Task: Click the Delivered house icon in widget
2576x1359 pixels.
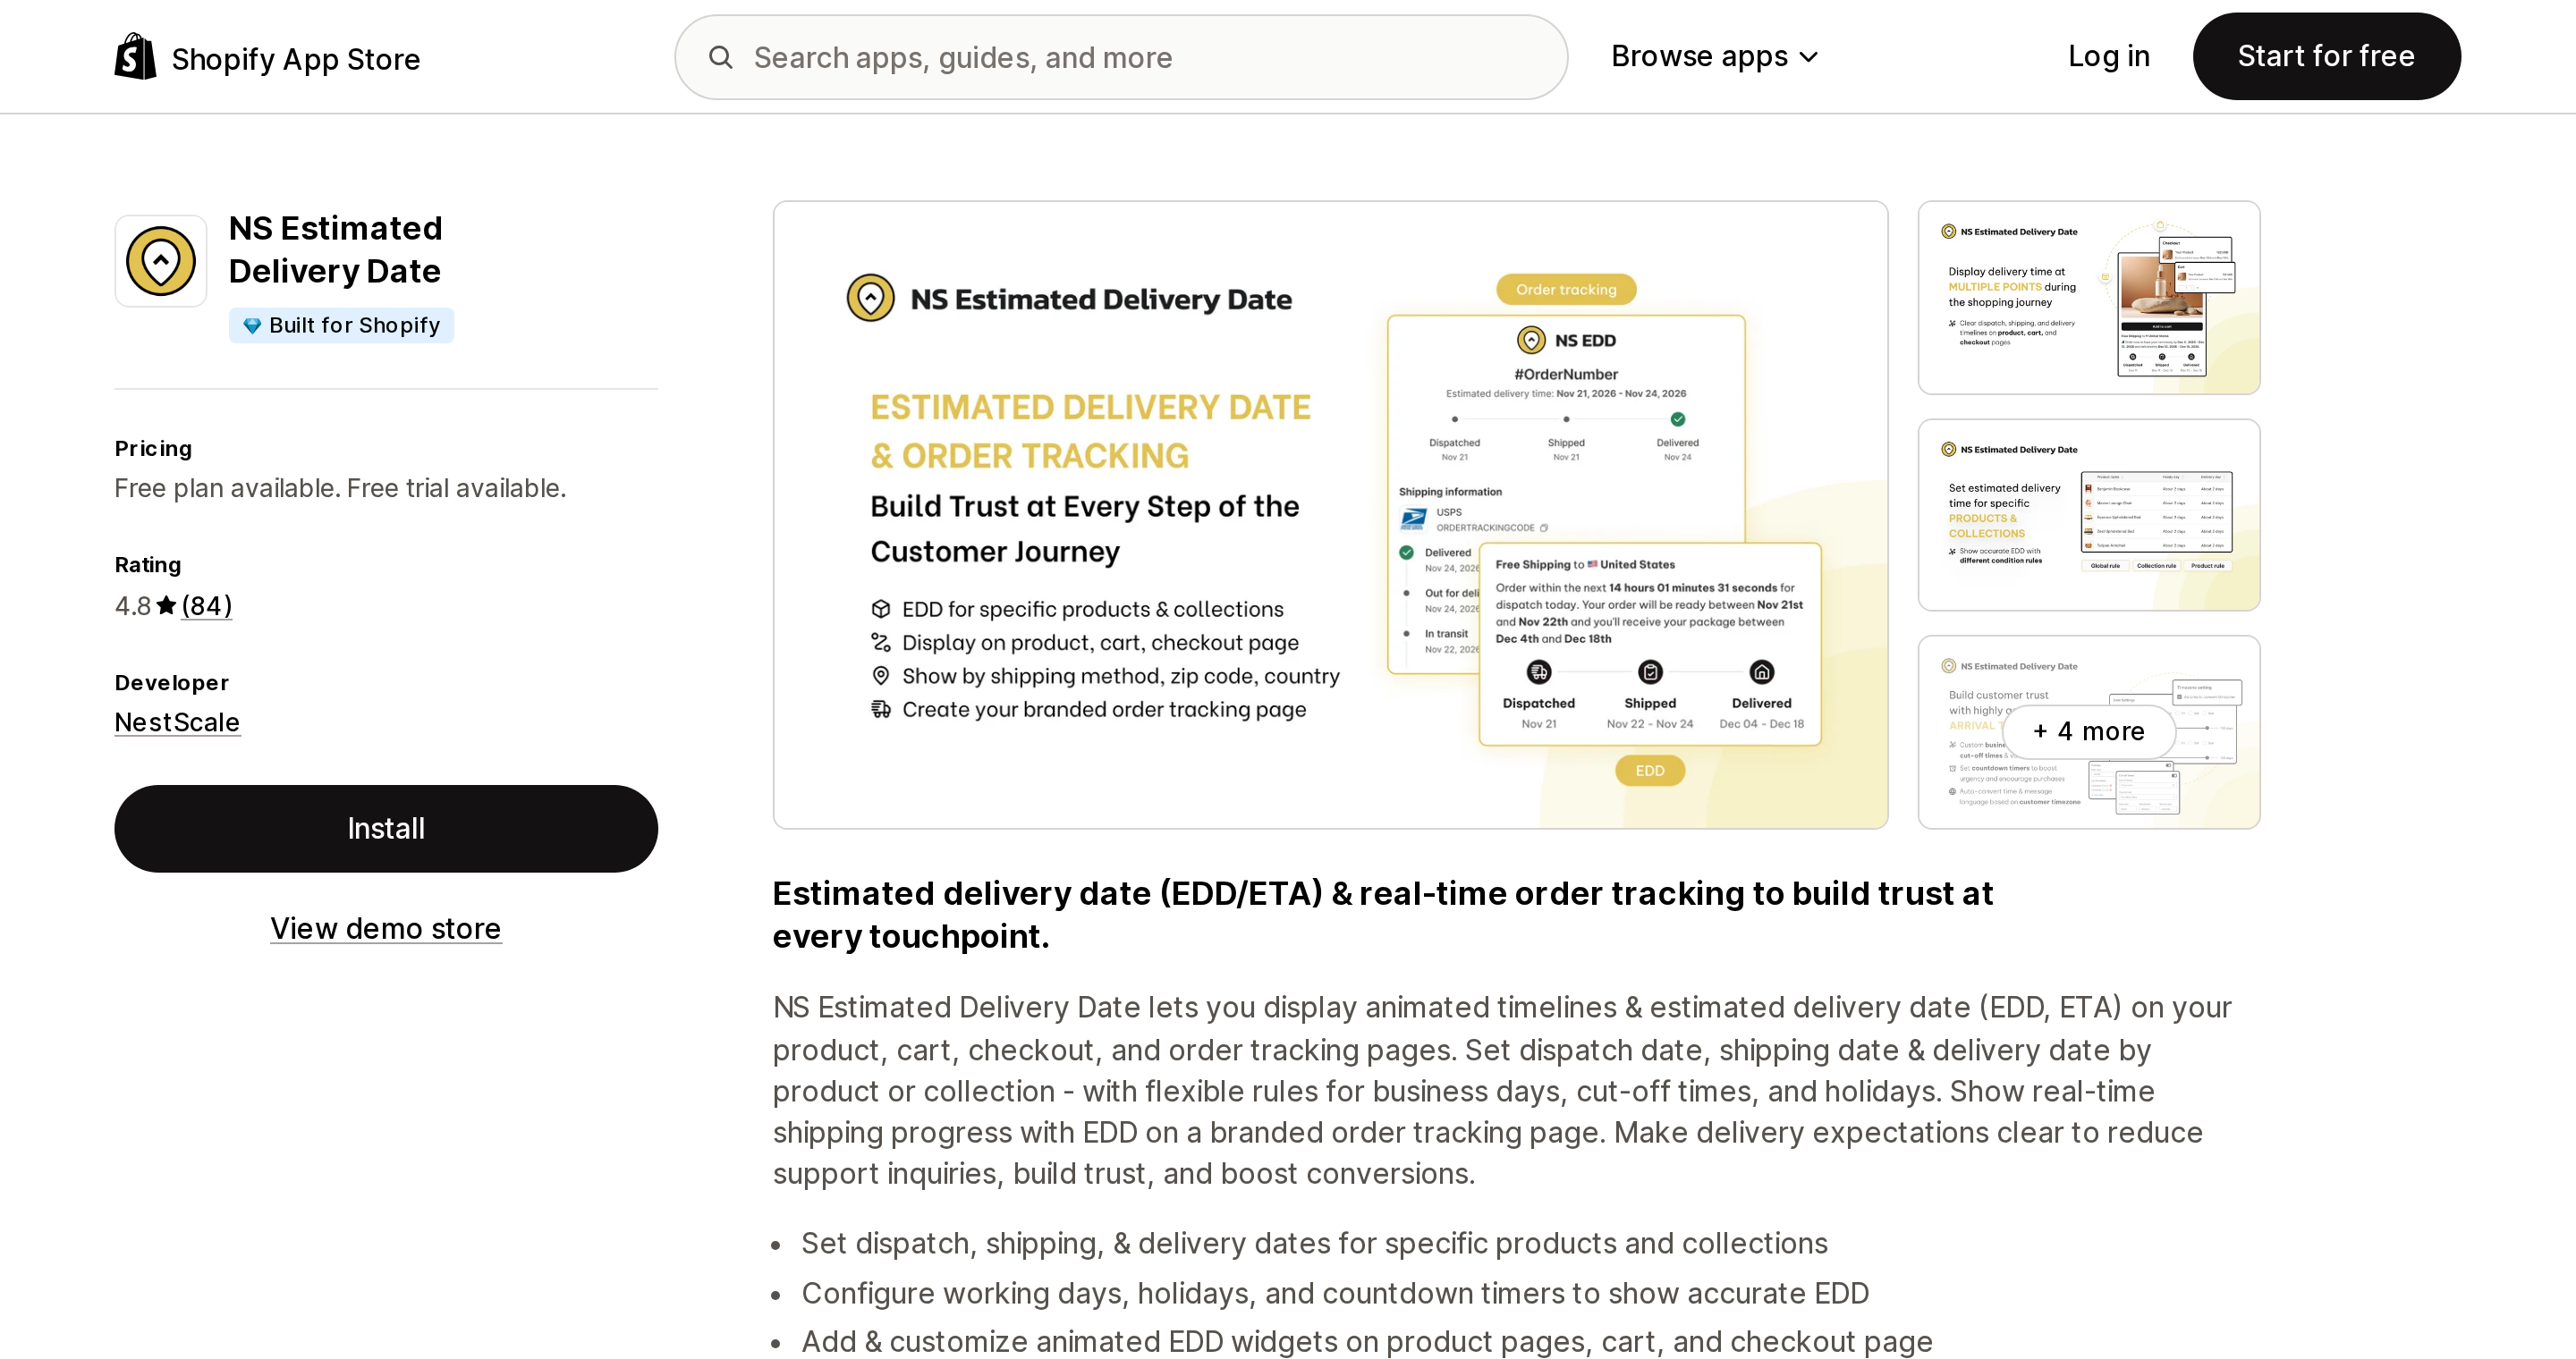Action: (x=1762, y=671)
